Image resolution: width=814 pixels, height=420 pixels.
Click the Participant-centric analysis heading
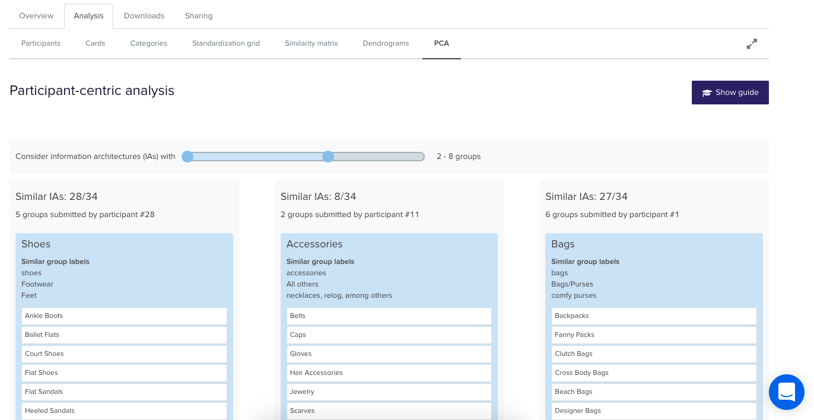tap(92, 91)
